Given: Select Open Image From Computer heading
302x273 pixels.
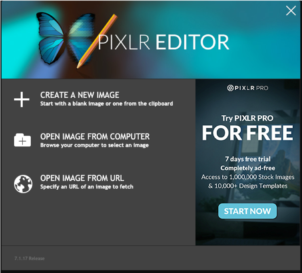Looking at the screenshot, I should pyautogui.click(x=95, y=137).
